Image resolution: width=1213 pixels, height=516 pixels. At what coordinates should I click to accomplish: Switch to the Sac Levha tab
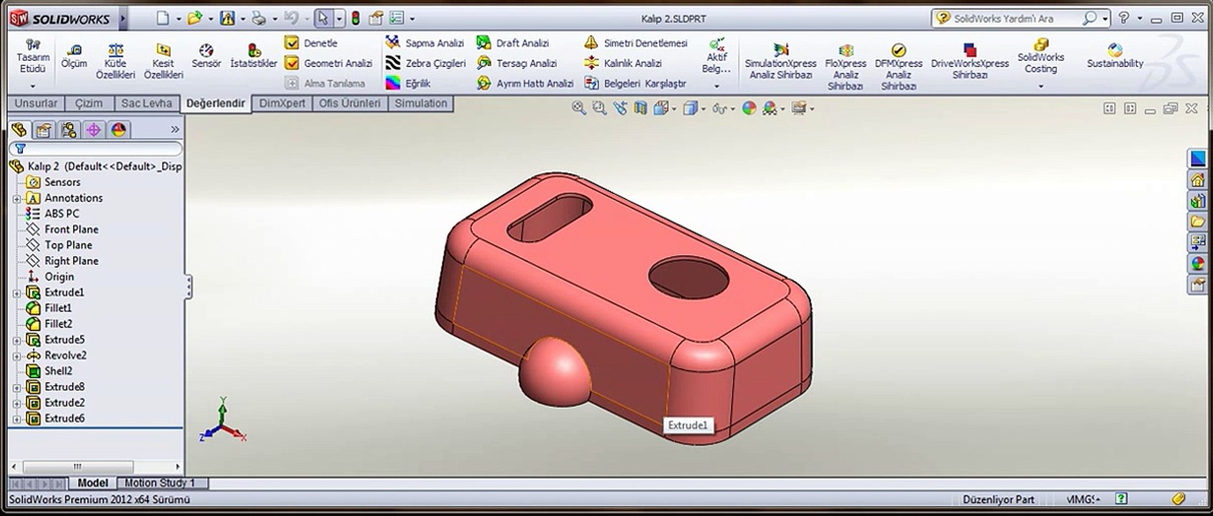(146, 103)
